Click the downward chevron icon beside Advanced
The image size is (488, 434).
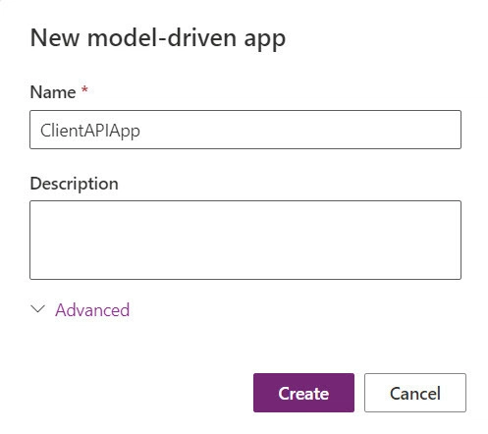[37, 308]
